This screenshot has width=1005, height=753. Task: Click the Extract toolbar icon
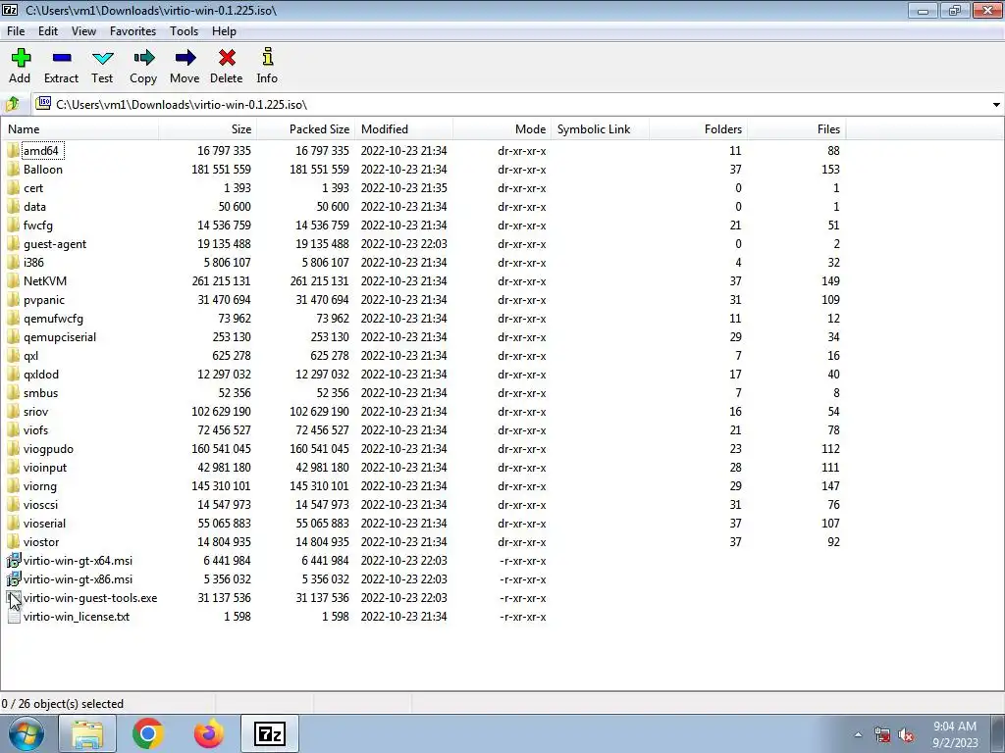pos(62,58)
